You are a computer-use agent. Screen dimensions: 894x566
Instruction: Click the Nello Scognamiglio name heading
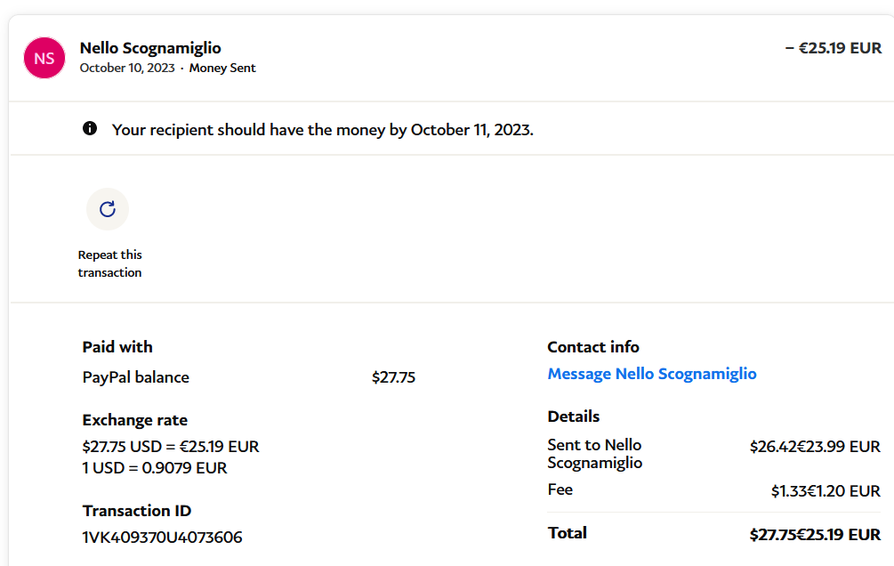tap(150, 48)
